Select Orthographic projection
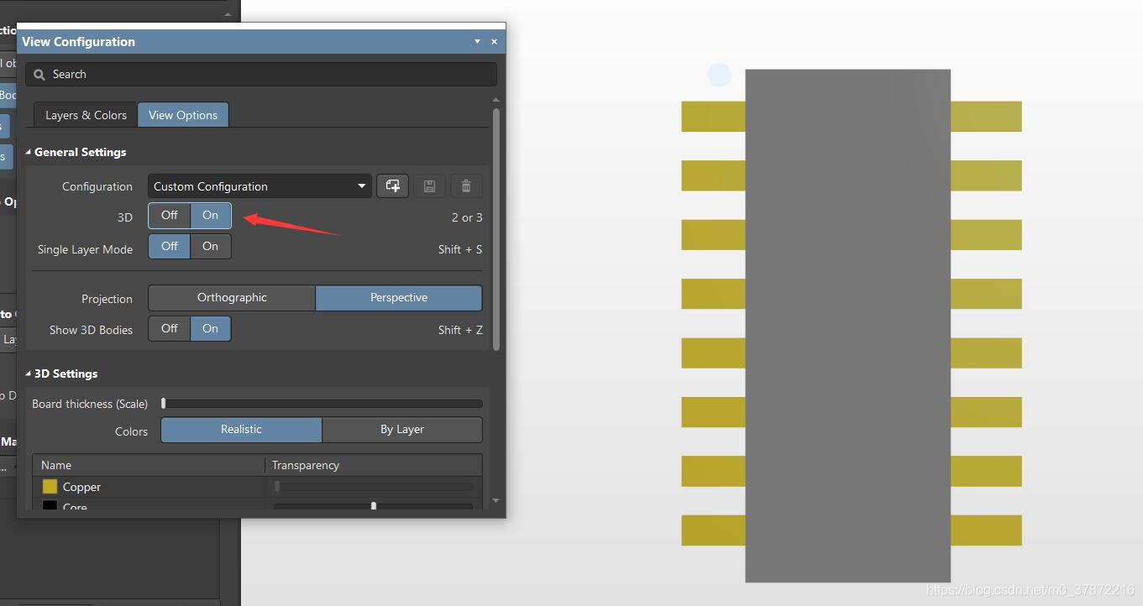The image size is (1143, 606). 232,298
